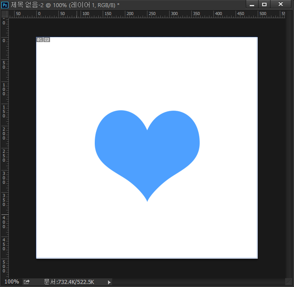294x287 pixels.
Task: Click the ruler origin corner box
Action: pos(5,14)
